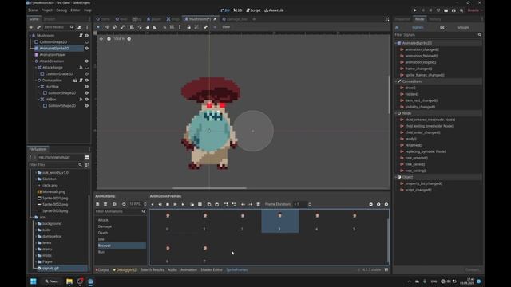Collapse the Mushroom root node tree
This screenshot has width=511, height=287.
[30, 35]
